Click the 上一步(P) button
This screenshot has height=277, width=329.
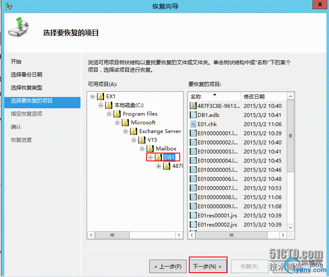pos(168,266)
